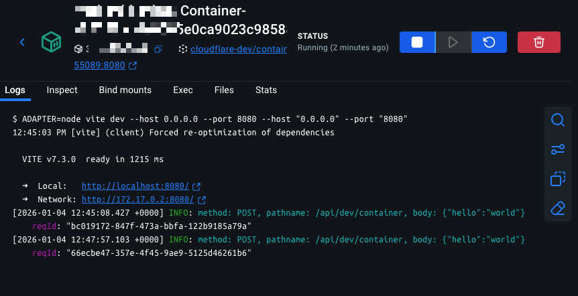Switch to the Exec tab
The height and width of the screenshot is (296, 578).
click(183, 90)
